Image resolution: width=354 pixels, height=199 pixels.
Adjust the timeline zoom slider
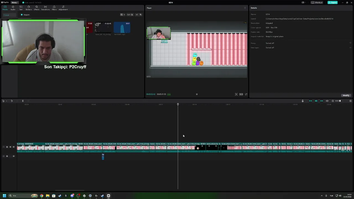[339, 101]
